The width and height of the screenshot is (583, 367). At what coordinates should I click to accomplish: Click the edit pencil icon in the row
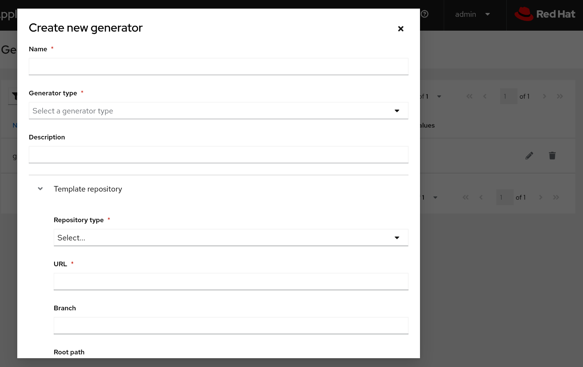point(529,156)
